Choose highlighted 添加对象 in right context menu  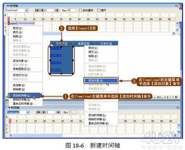click(x=101, y=80)
